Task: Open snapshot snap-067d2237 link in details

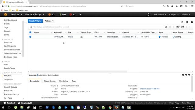Action: [150, 89]
